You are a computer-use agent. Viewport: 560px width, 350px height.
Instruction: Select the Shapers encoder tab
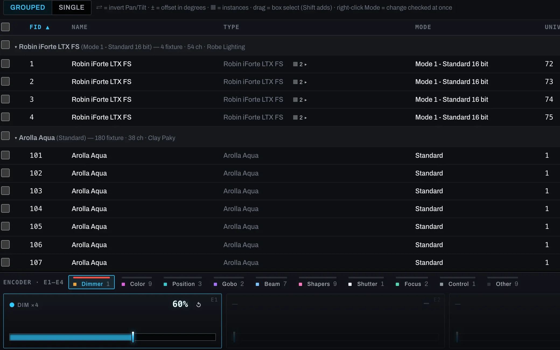318,283
